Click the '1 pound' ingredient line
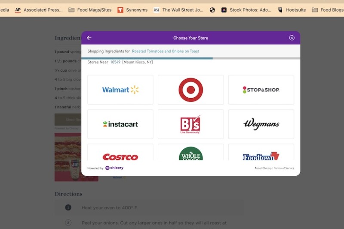The width and height of the screenshot is (344, 229). 68,52
